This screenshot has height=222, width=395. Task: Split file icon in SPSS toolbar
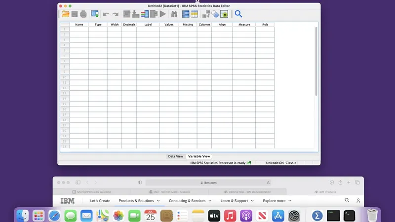(206, 14)
